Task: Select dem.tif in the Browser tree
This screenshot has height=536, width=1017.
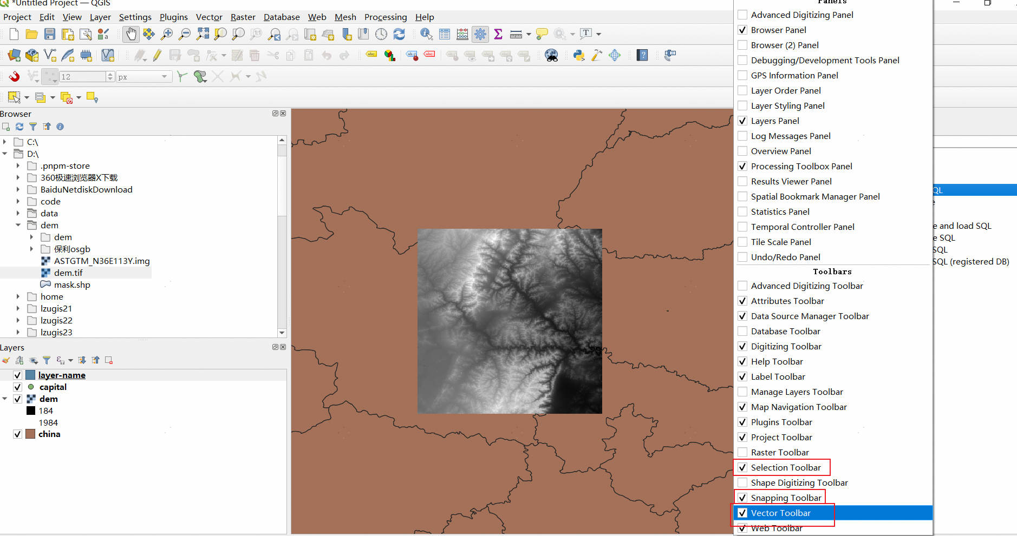Action: pyautogui.click(x=68, y=273)
